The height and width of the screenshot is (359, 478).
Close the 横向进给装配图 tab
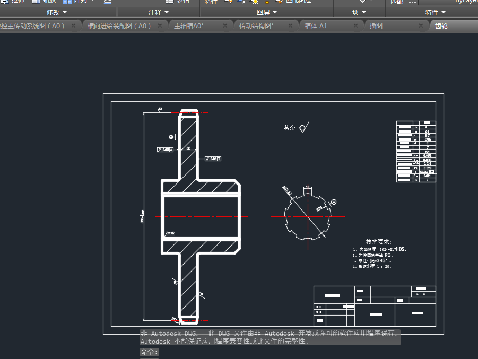(160, 25)
